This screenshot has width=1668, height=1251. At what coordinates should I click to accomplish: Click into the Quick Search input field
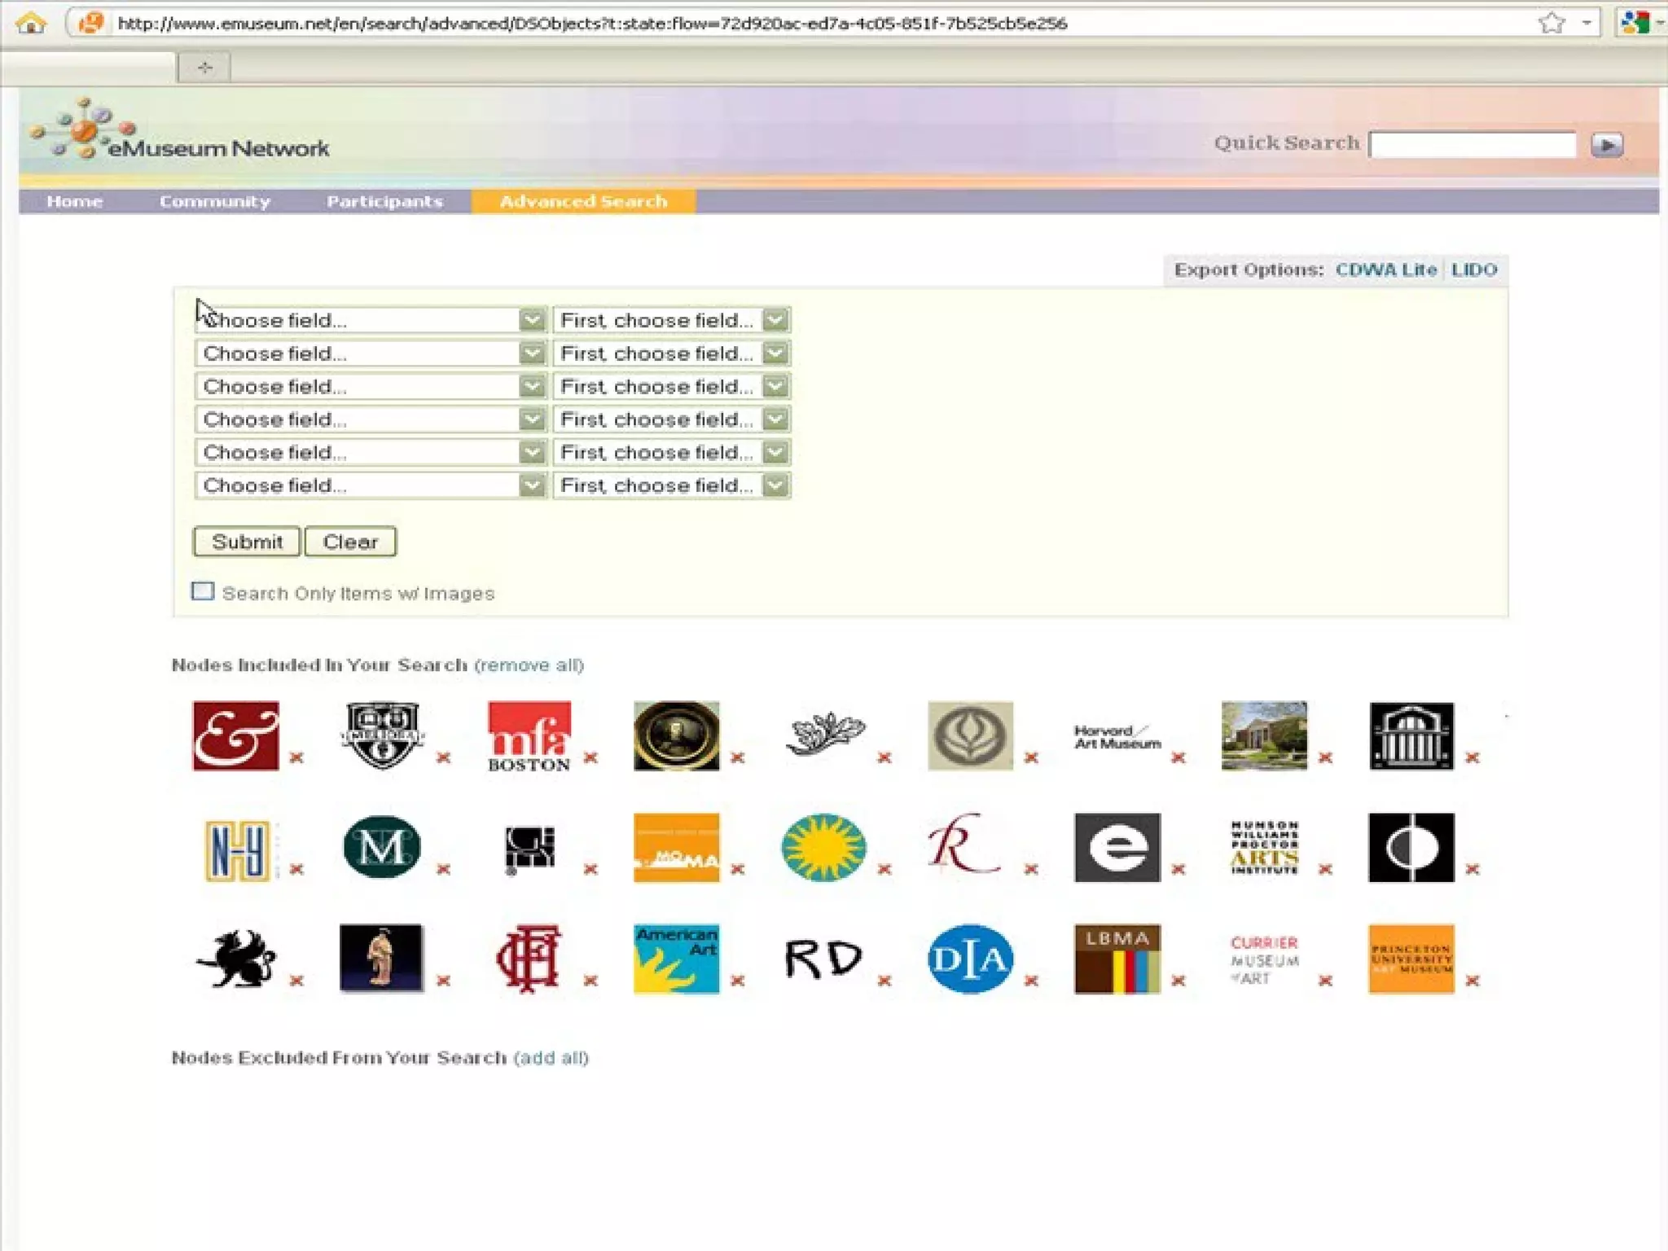click(1472, 145)
